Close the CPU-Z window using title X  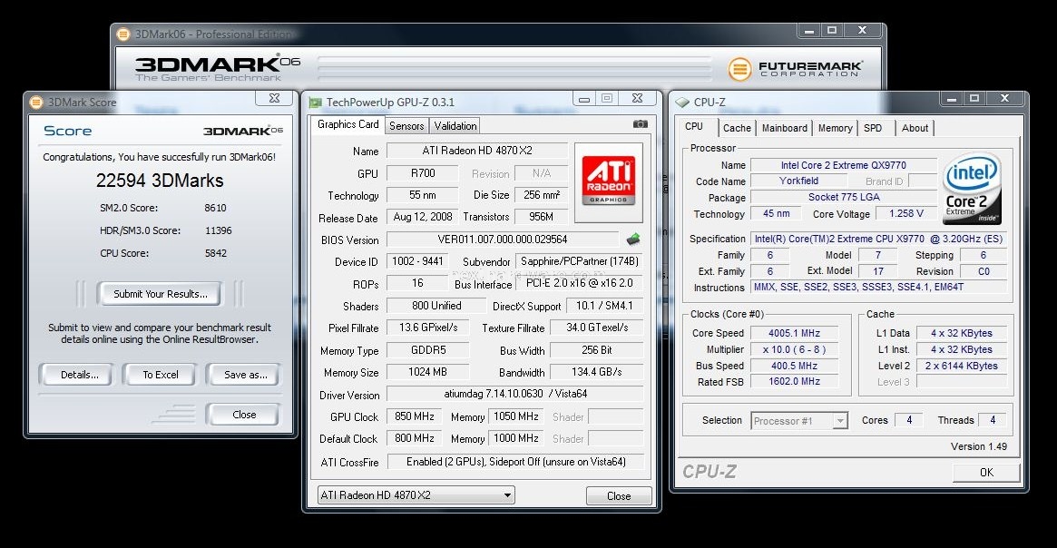tap(1004, 98)
